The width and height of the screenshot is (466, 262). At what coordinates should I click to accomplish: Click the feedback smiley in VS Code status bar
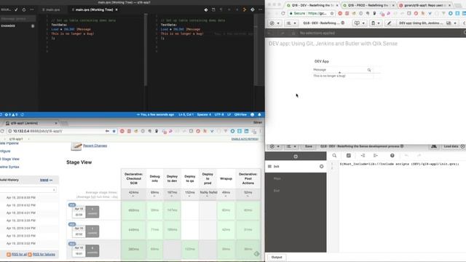253,114
